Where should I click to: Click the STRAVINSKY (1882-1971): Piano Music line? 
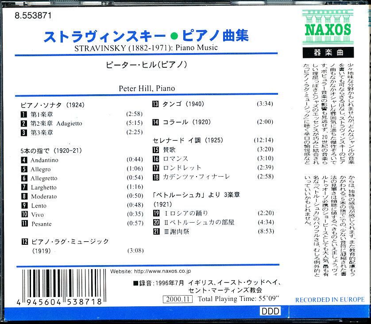click(x=146, y=48)
